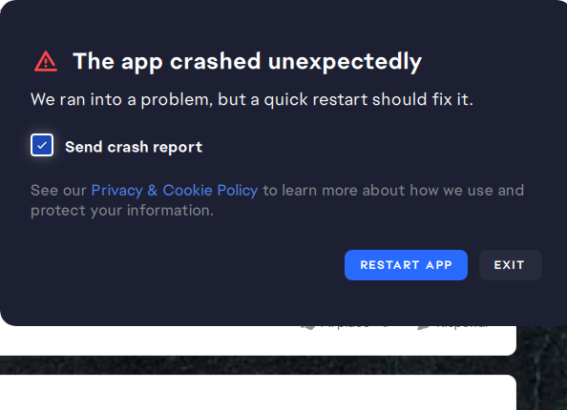The width and height of the screenshot is (567, 410).
Task: Toggle the blue checkmark box
Action: (42, 145)
